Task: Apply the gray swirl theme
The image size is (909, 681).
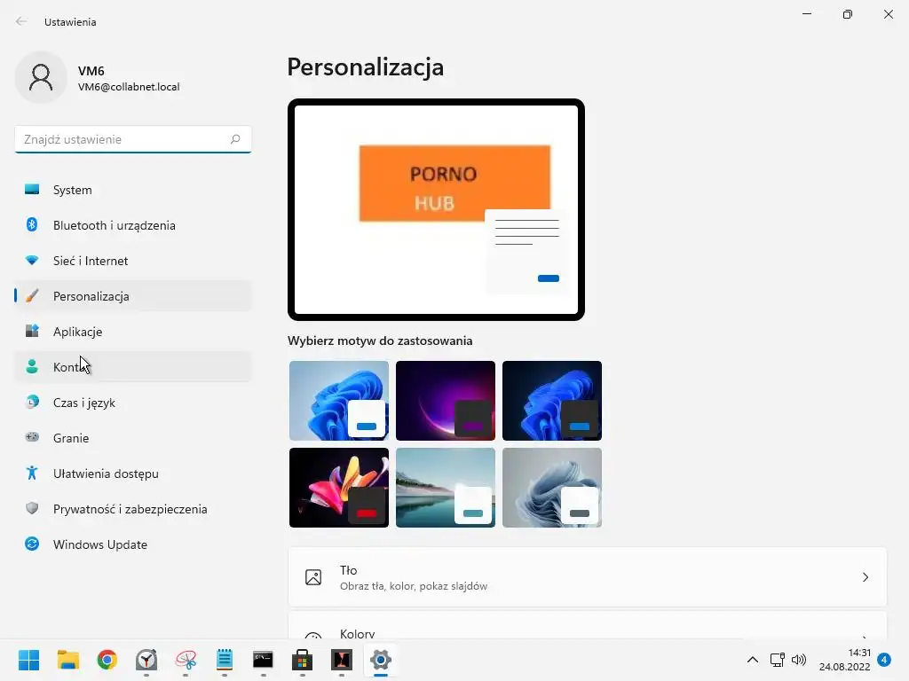Action: point(552,488)
